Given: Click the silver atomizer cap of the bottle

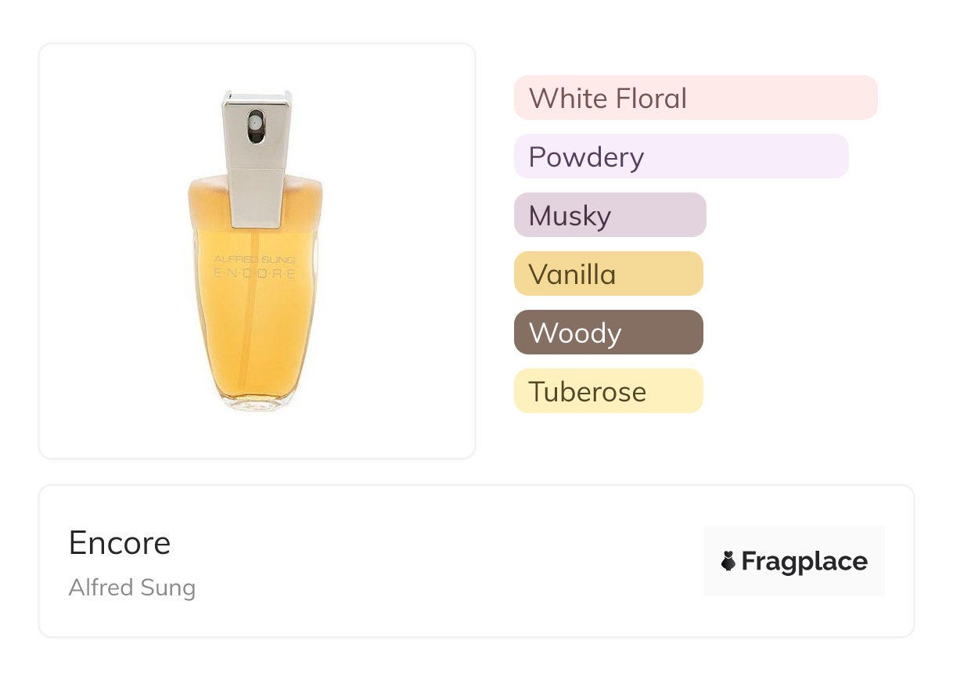Looking at the screenshot, I should click(257, 156).
